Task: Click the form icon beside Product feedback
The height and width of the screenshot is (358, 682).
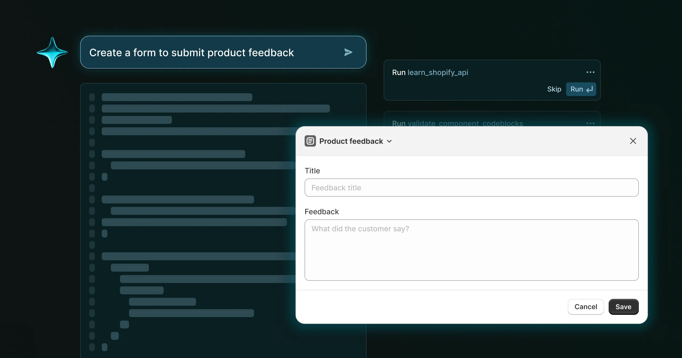Action: pos(310,141)
